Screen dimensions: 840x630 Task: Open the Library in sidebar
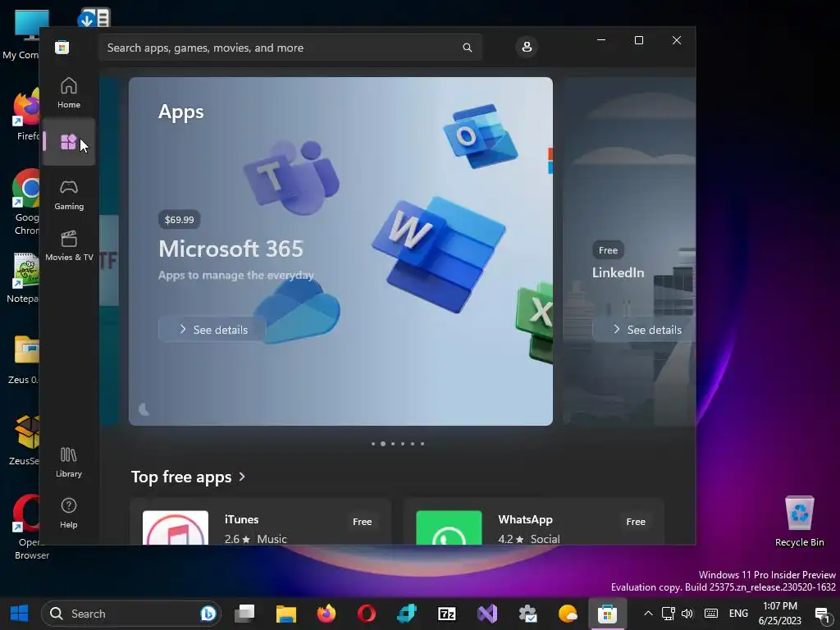(69, 463)
